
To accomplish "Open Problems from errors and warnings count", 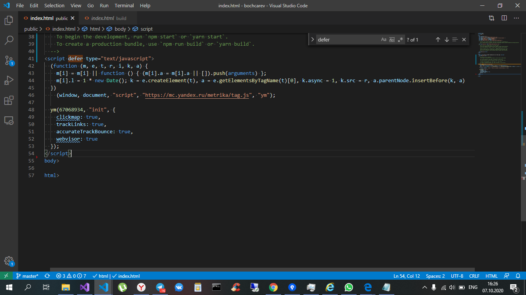I will point(71,276).
